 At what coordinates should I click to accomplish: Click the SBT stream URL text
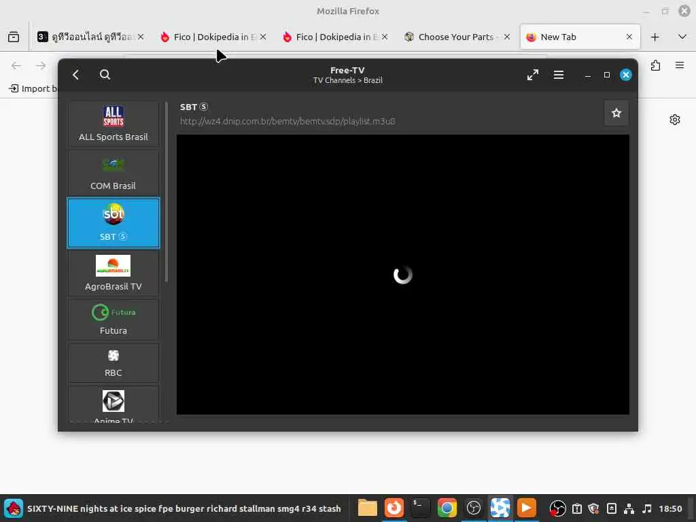(x=288, y=121)
